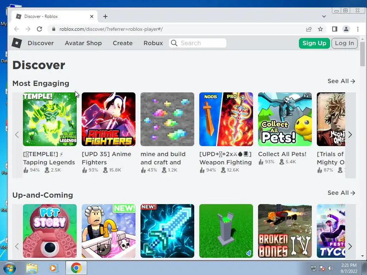Open the Action Center flag tray icon

coord(322,268)
